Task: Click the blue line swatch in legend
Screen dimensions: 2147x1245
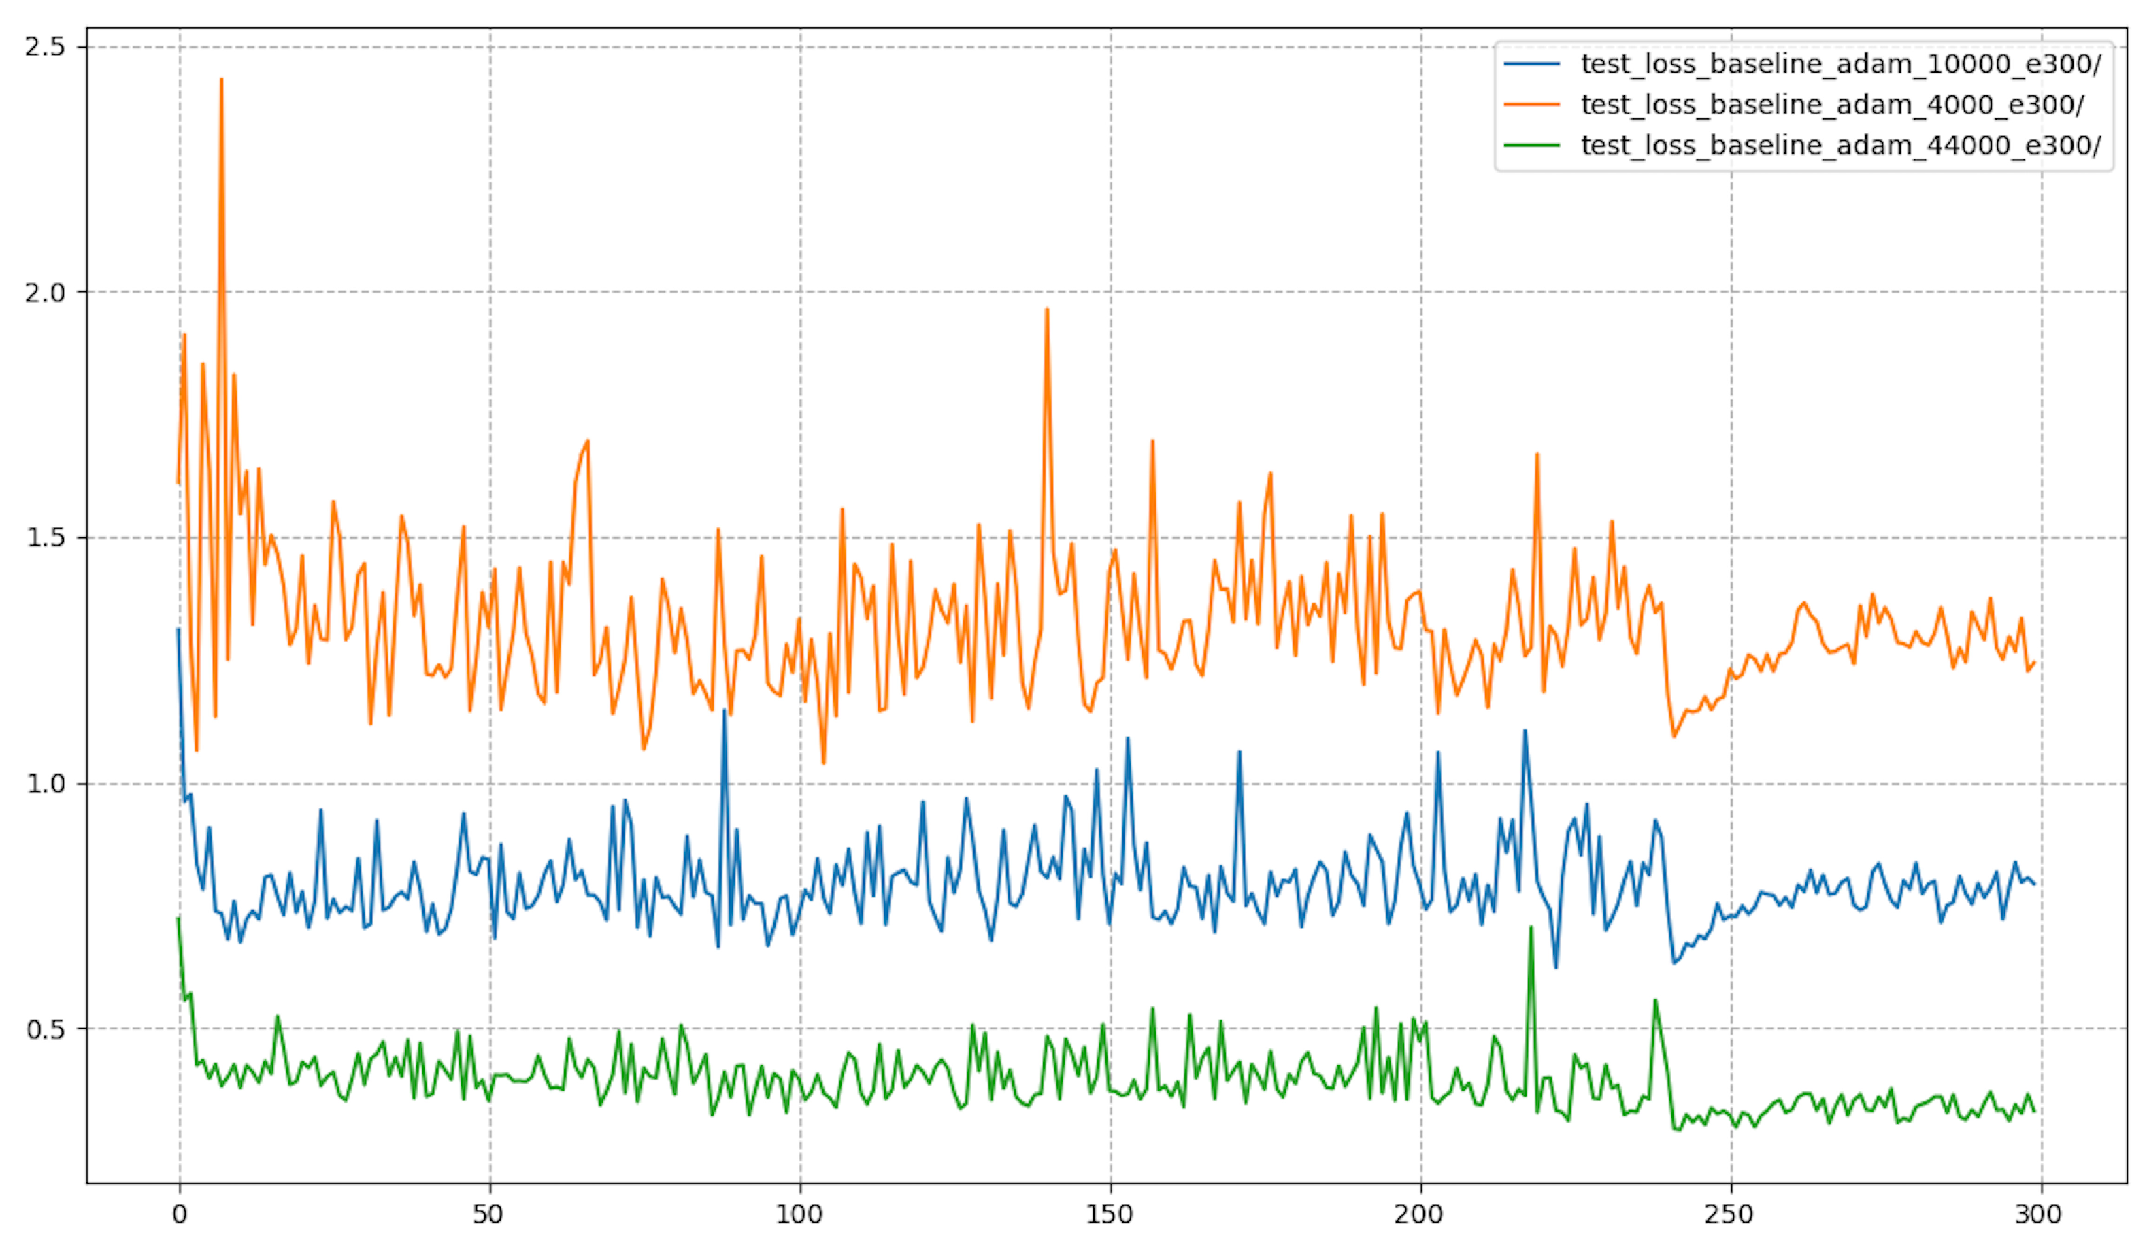Action: (x=1531, y=64)
